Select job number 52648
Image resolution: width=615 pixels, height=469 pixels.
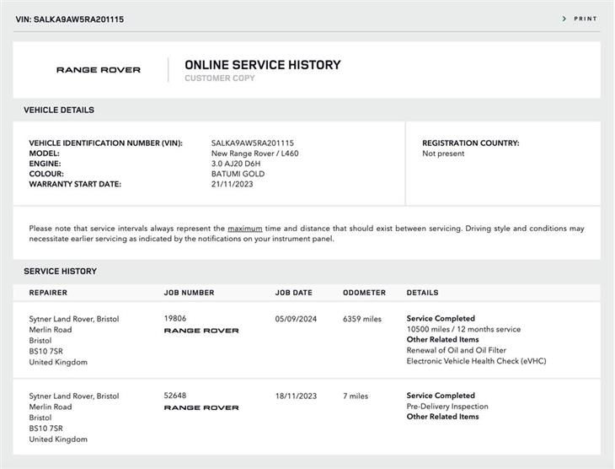tap(175, 395)
